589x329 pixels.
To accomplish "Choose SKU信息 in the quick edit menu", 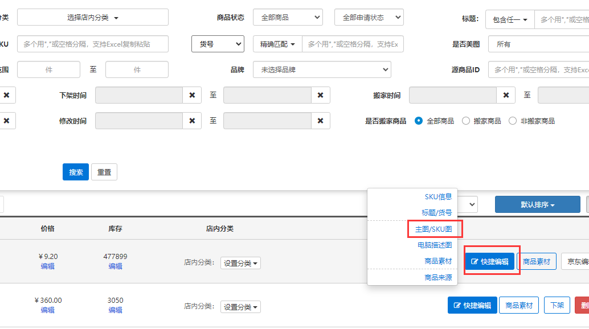I will coord(437,197).
